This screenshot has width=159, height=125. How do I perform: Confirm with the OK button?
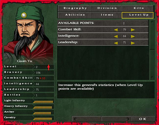coord(143,119)
